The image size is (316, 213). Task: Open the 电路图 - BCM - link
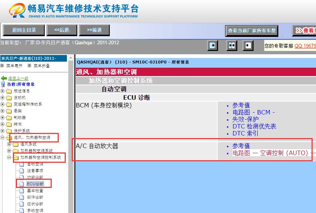coord(254,112)
